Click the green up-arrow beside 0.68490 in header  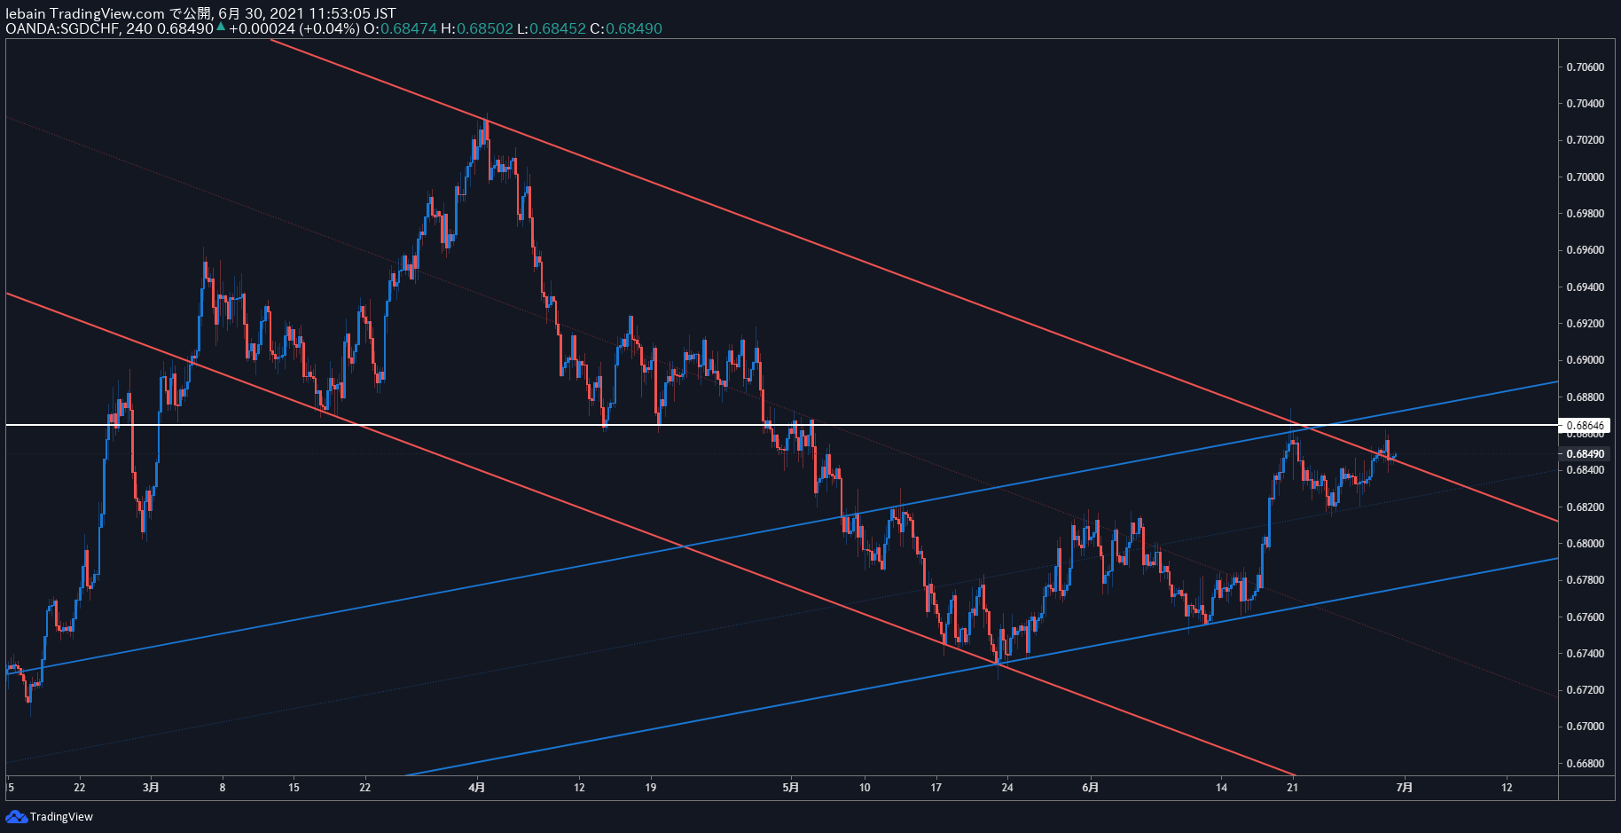pos(221,27)
